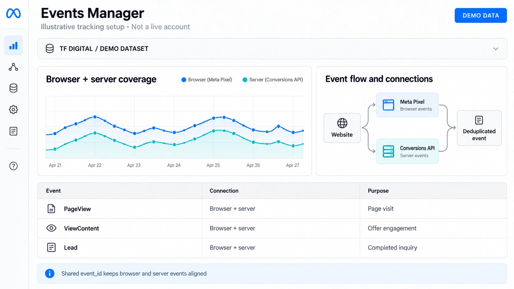Image resolution: width=514 pixels, height=289 pixels.
Task: Click the Conversions API server icon
Action: (x=388, y=151)
